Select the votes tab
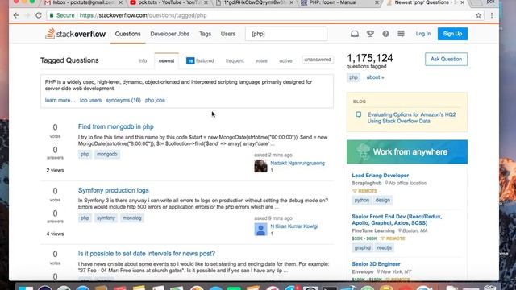 point(261,61)
